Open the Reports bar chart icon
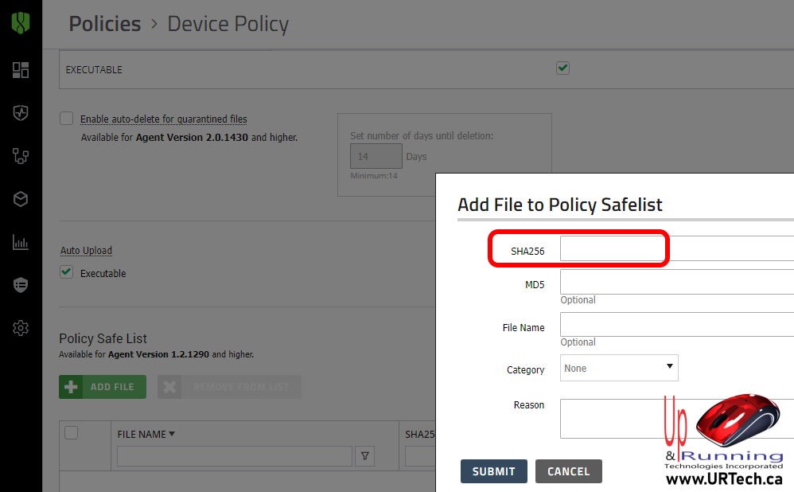The image size is (794, 492). coord(21,242)
